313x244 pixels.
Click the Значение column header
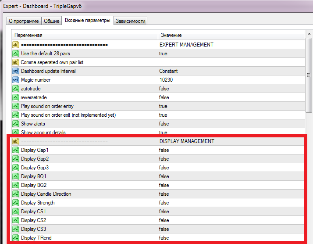[x=231, y=35]
